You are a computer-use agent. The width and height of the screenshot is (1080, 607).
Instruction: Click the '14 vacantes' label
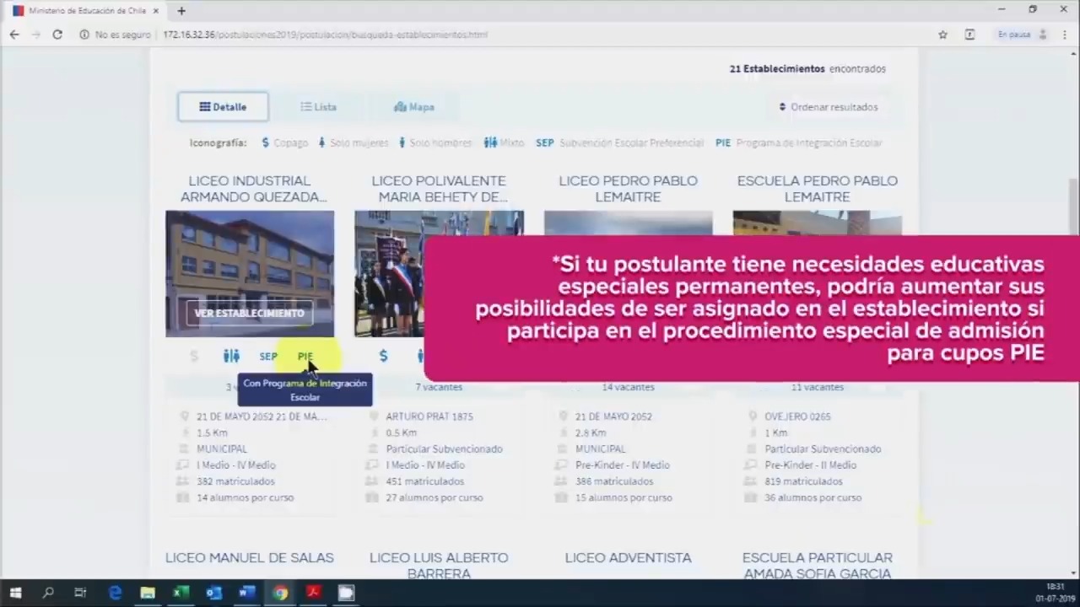(628, 387)
